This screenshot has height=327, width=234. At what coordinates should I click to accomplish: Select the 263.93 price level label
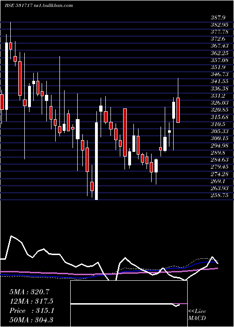coord(219,188)
